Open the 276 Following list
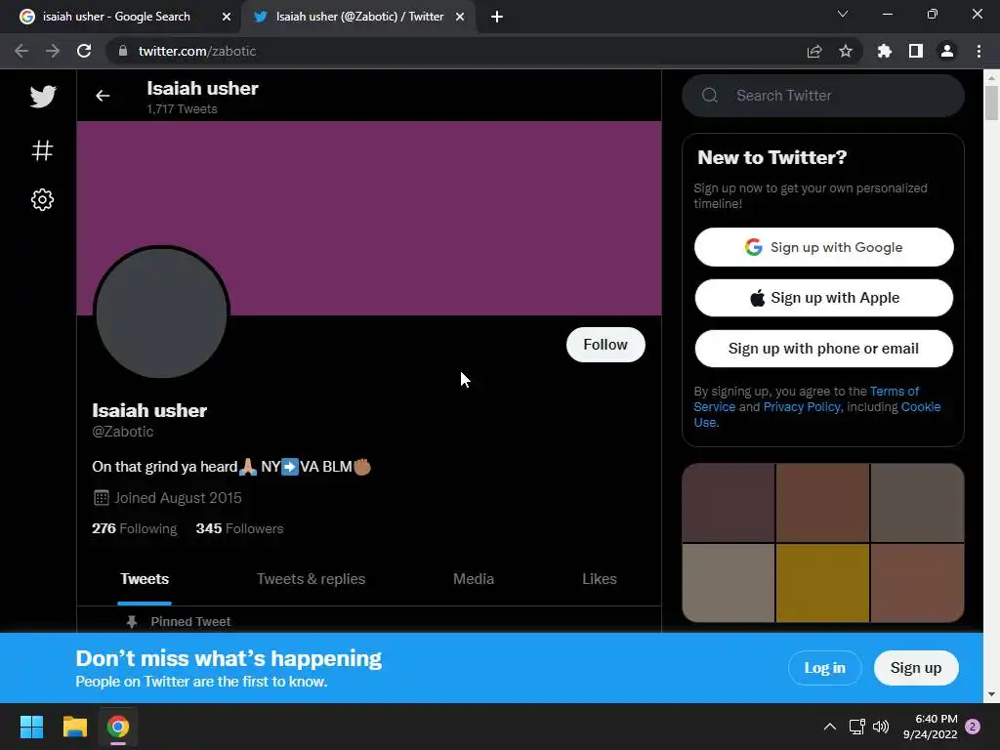The height and width of the screenshot is (750, 1000). [x=135, y=528]
